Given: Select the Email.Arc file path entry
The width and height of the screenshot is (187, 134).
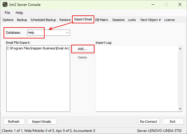Looking at the screenshot, I should [x=38, y=49].
